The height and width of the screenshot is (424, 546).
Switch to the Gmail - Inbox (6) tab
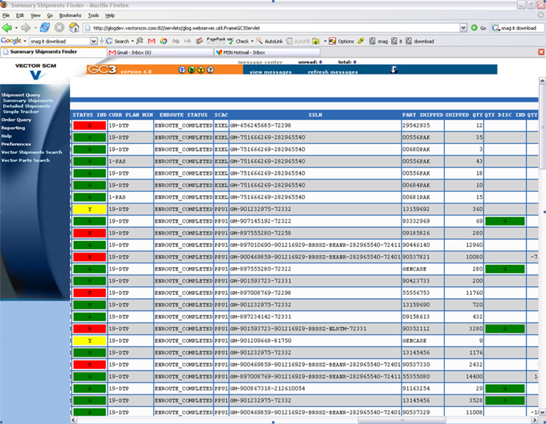(x=160, y=52)
